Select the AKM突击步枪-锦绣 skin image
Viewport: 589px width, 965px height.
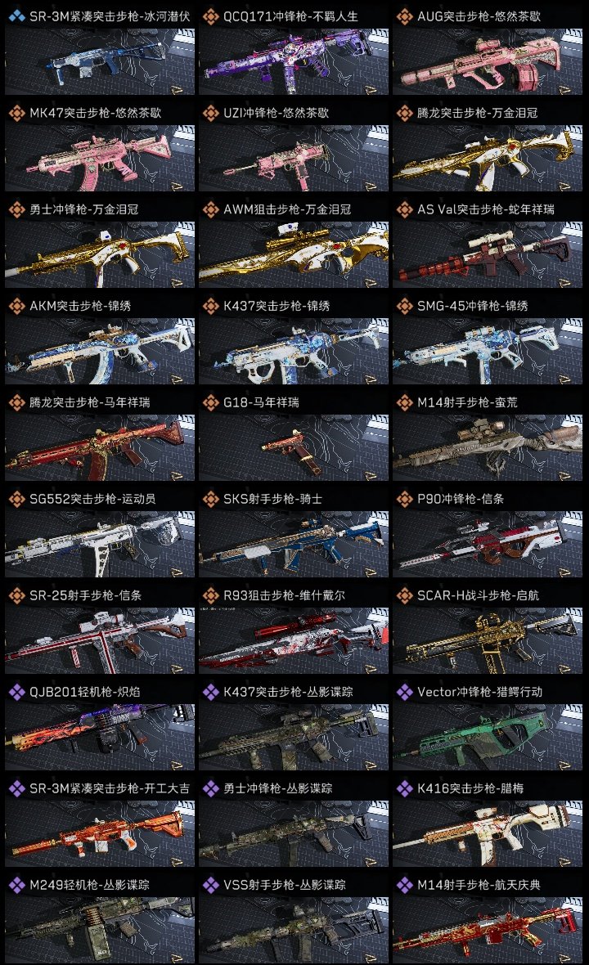pyautogui.click(x=100, y=352)
